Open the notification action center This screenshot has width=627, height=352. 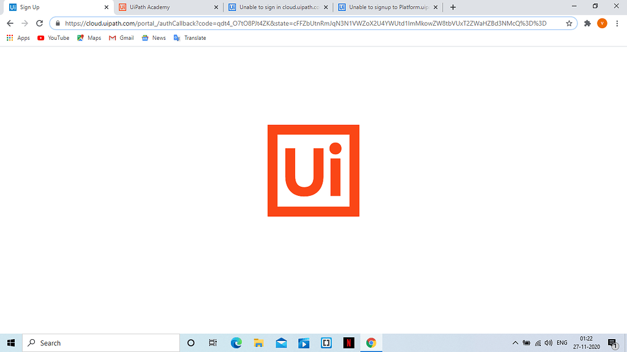612,343
